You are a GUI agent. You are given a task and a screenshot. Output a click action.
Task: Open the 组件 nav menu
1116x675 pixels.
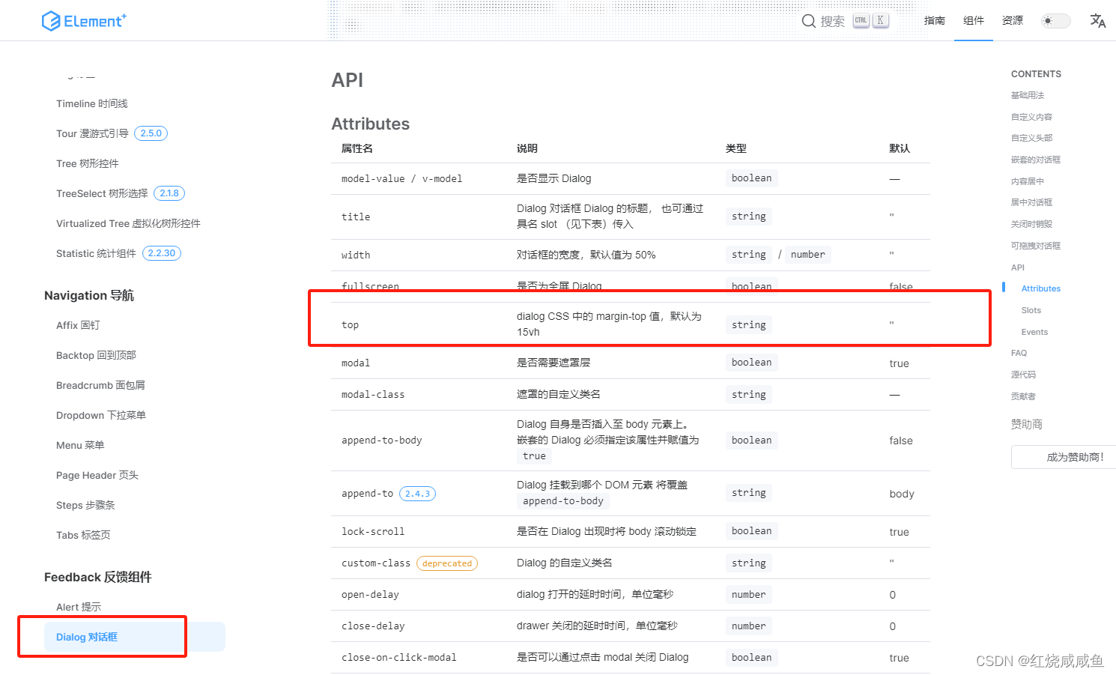(974, 21)
